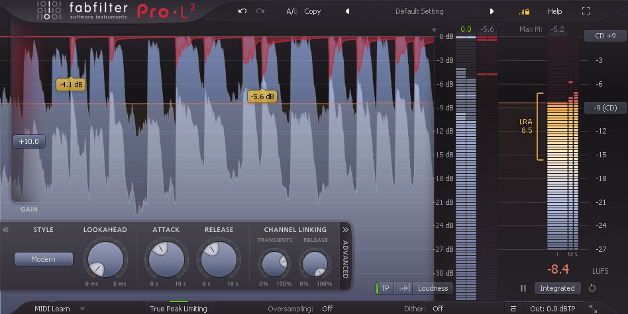628x314 pixels.
Task: Click the LRA 8.5 label
Action: [x=526, y=126]
